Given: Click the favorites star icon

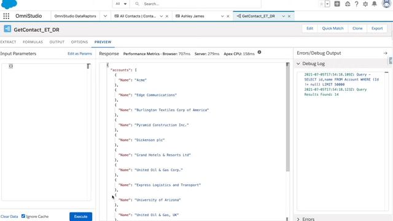Looking at the screenshot, I should (x=321, y=4).
